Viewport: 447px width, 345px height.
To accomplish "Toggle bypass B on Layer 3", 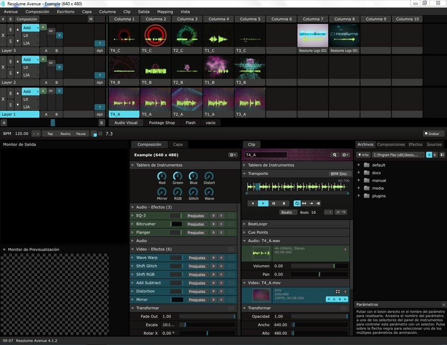I will (x=11, y=30).
